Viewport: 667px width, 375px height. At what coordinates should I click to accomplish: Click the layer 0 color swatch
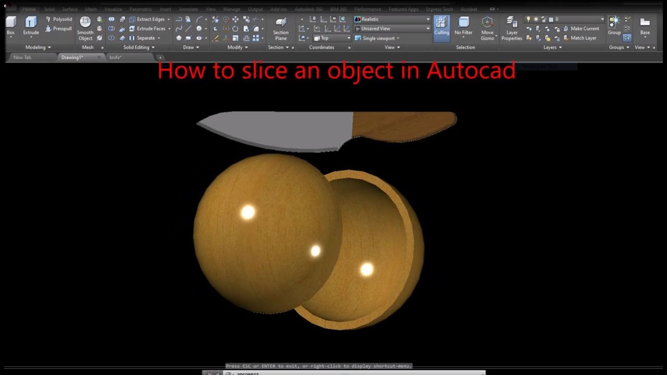pos(551,19)
